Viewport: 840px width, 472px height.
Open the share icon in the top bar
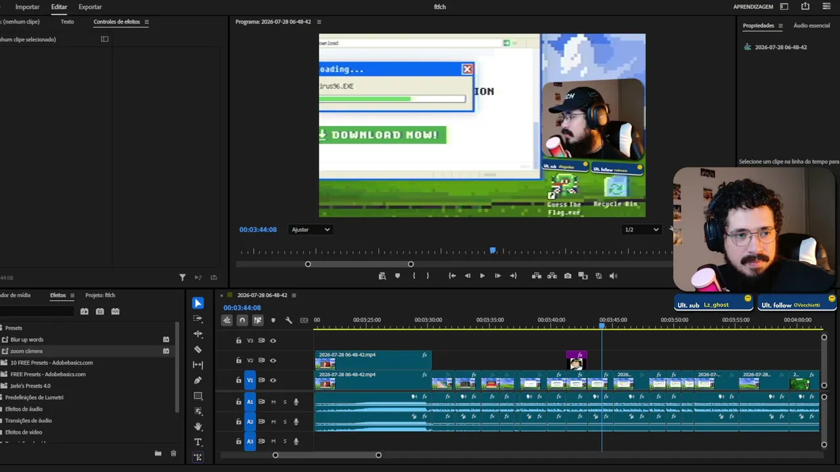click(805, 7)
